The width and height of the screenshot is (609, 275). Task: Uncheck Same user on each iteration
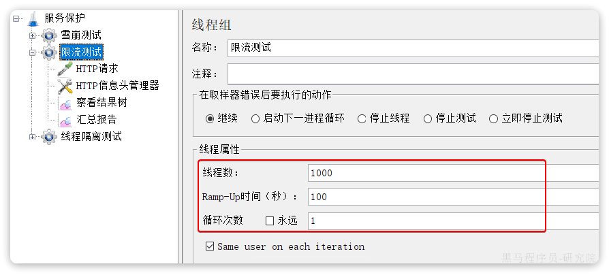click(210, 246)
